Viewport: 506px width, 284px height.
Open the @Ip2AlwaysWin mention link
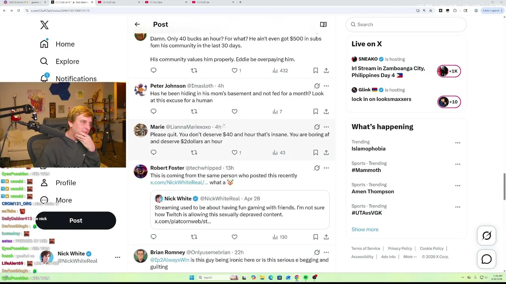point(170,260)
